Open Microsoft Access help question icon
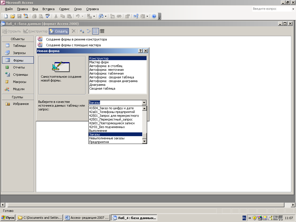The image size is (296, 222). pyautogui.click(x=154, y=16)
